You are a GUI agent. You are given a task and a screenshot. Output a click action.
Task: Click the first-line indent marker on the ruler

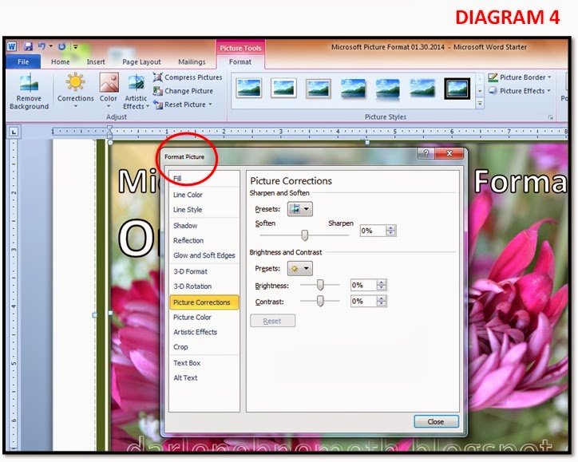pyautogui.click(x=109, y=128)
